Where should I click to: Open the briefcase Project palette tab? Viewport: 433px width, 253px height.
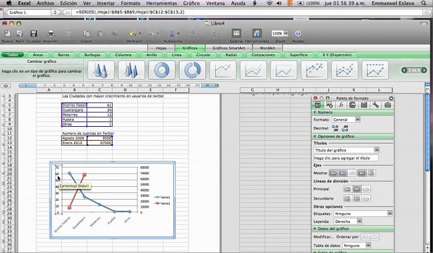click(x=388, y=105)
